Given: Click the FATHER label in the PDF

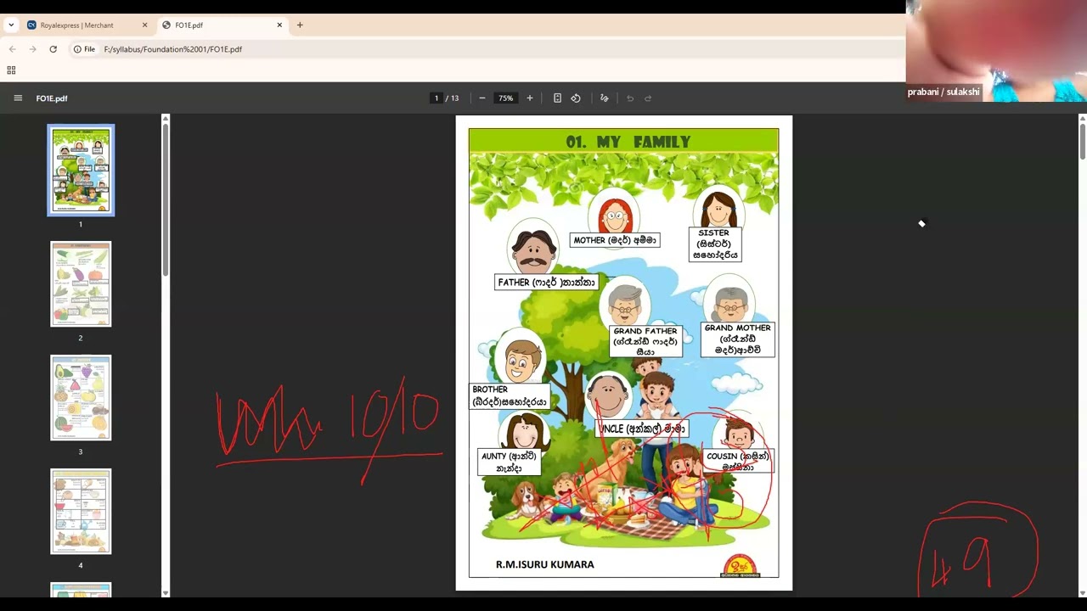Looking at the screenshot, I should pos(547,282).
